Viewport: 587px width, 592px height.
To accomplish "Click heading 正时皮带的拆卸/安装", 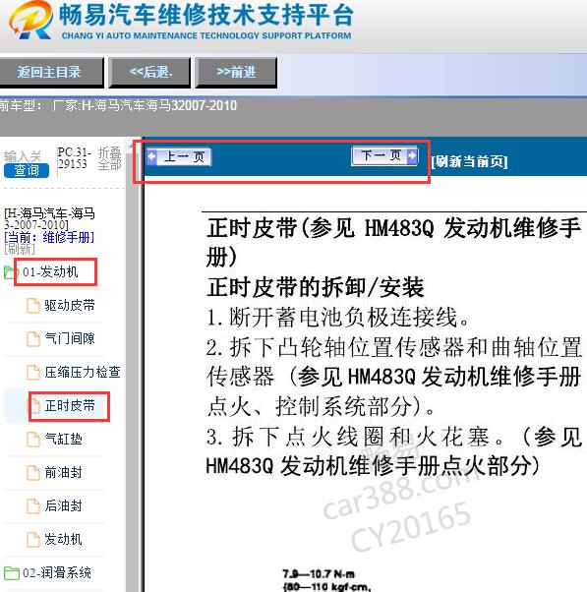I will (316, 287).
